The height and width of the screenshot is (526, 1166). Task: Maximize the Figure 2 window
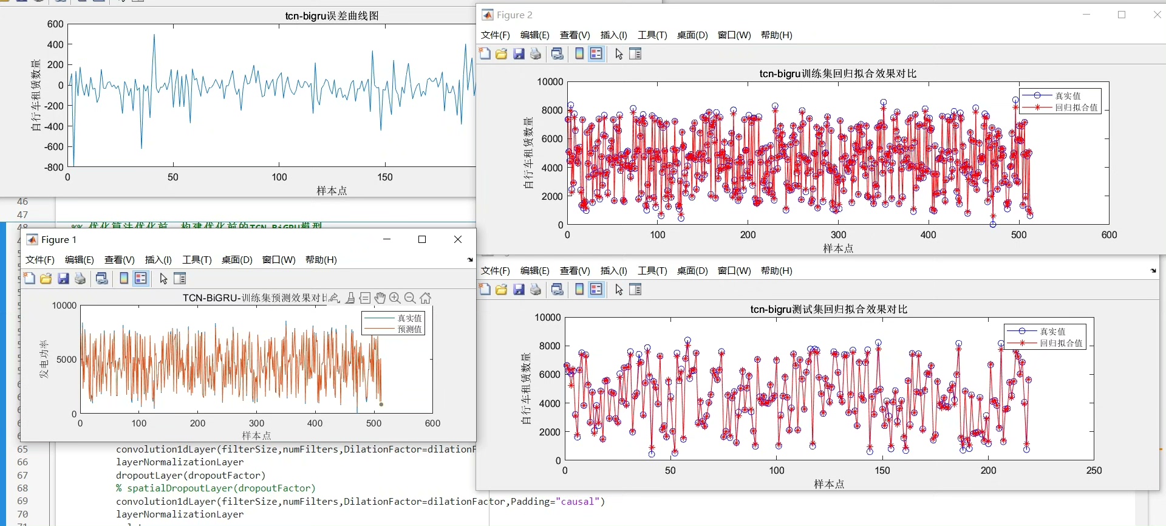pos(1122,15)
